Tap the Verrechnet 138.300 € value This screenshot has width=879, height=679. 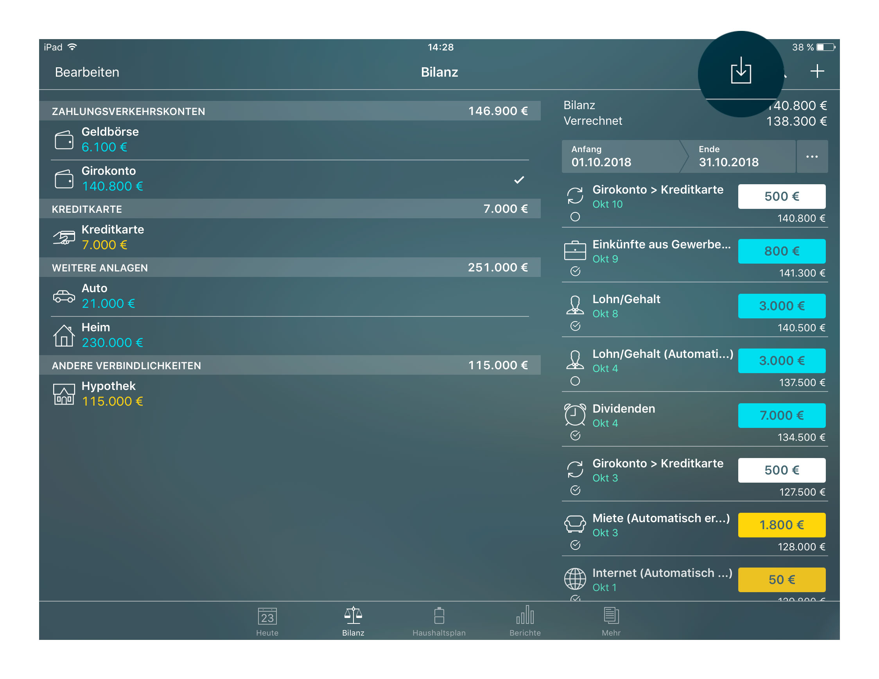coord(796,121)
